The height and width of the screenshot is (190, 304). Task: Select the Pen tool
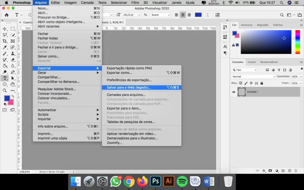coord(12,72)
